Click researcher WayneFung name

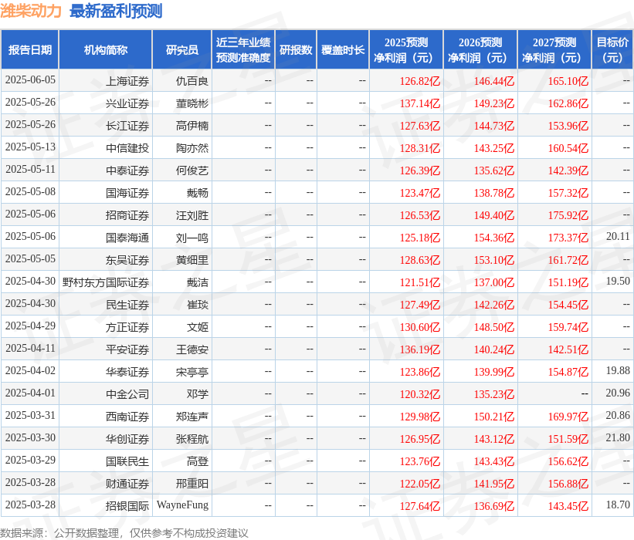181,505
